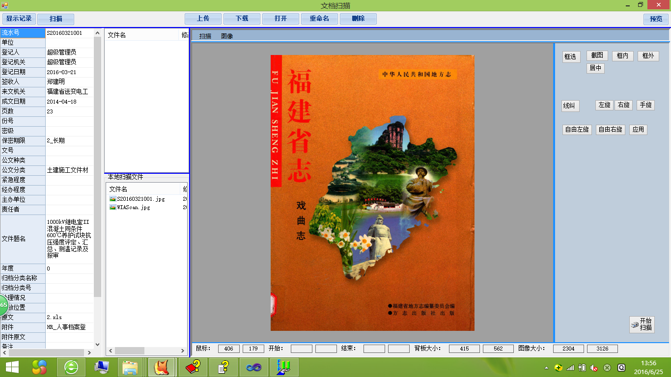Delete file with 删除 button
The width and height of the screenshot is (671, 377).
click(359, 19)
